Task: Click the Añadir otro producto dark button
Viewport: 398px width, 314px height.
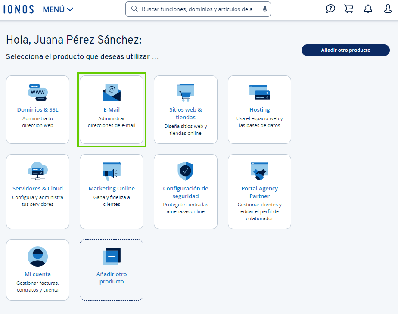Action: pos(345,50)
